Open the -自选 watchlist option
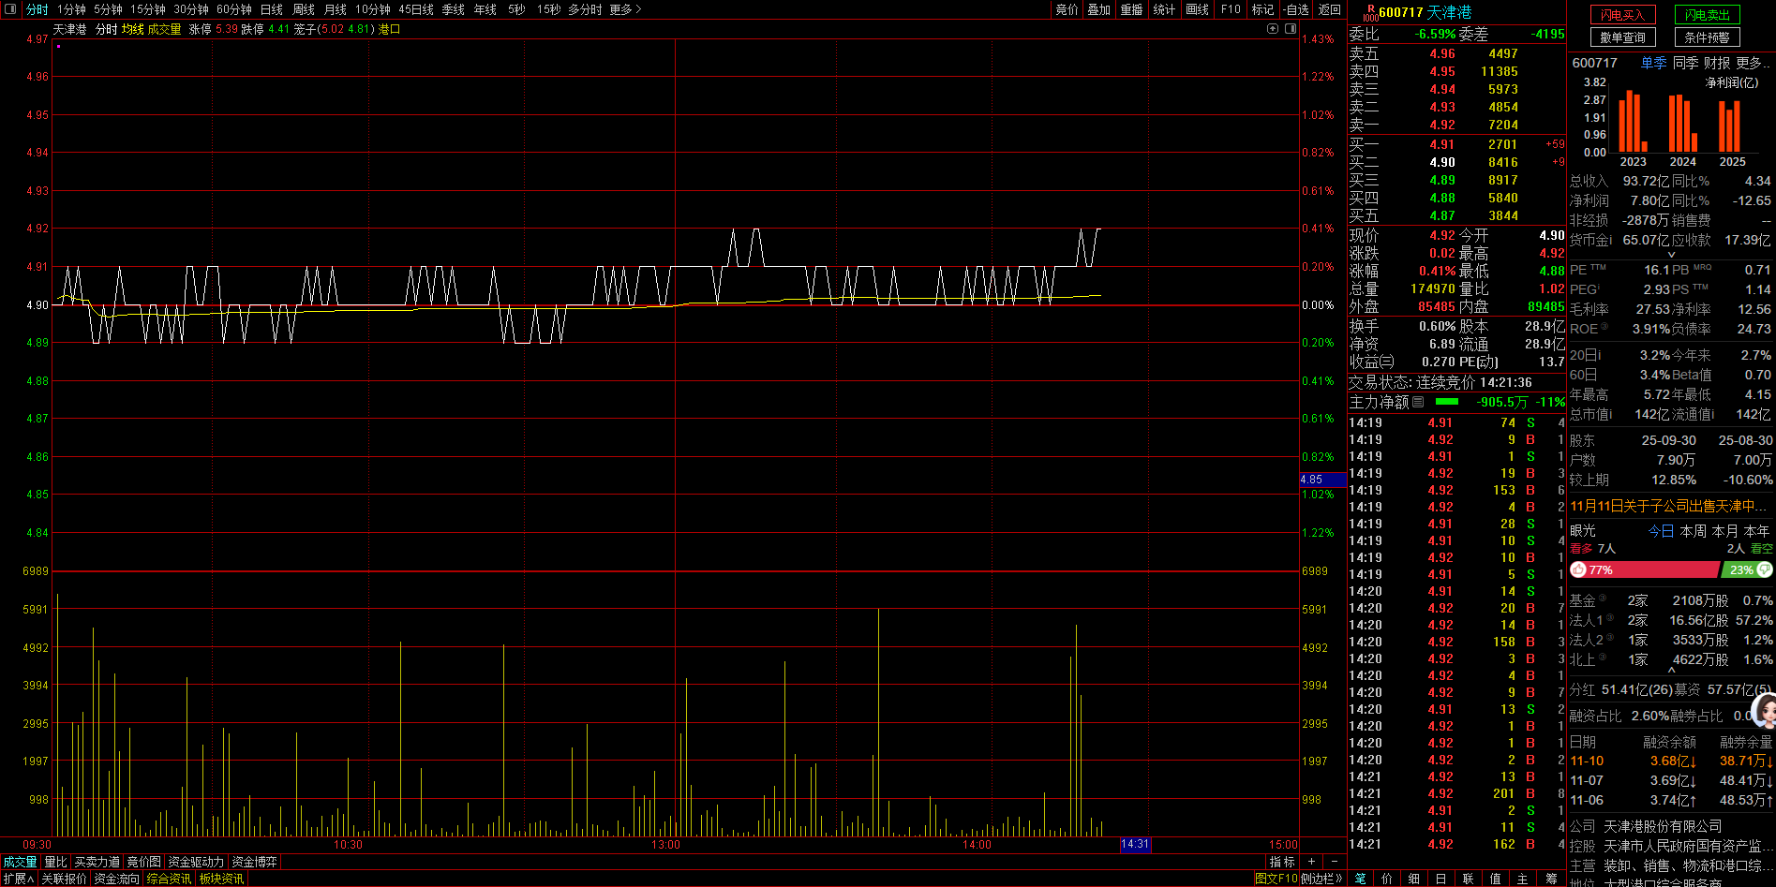This screenshot has height=887, width=1776. point(1296,9)
